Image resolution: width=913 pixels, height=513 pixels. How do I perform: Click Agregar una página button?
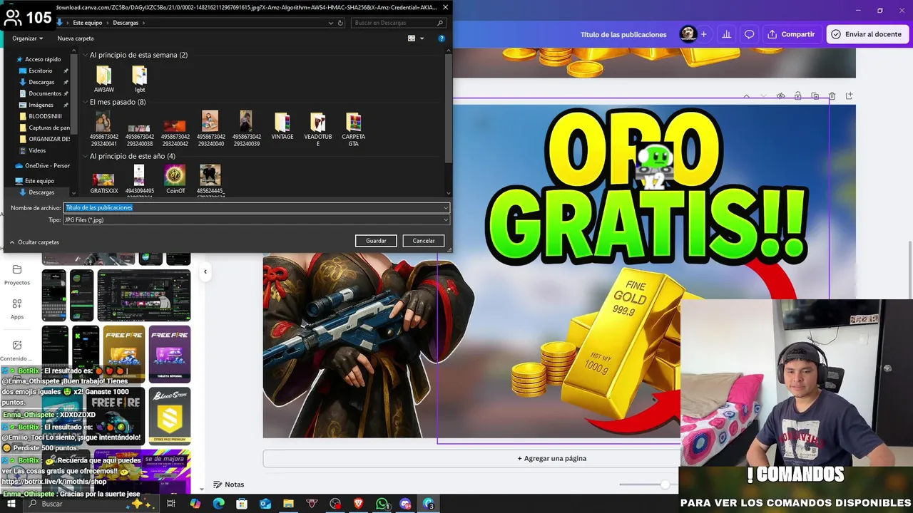tap(551, 458)
